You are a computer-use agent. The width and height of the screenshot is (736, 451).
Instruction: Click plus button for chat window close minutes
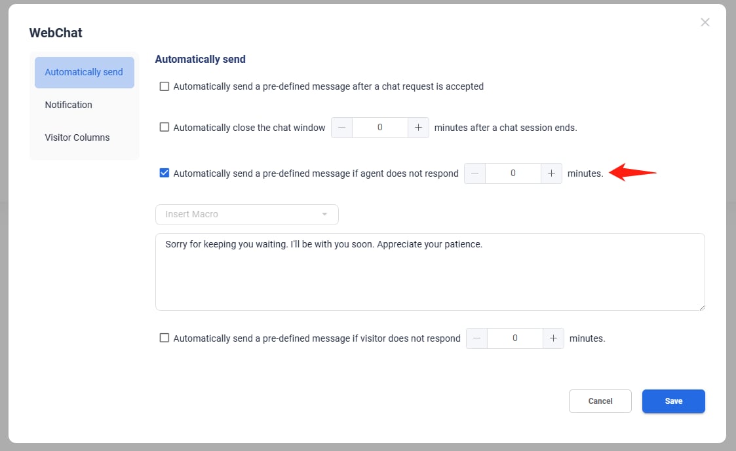pos(418,128)
